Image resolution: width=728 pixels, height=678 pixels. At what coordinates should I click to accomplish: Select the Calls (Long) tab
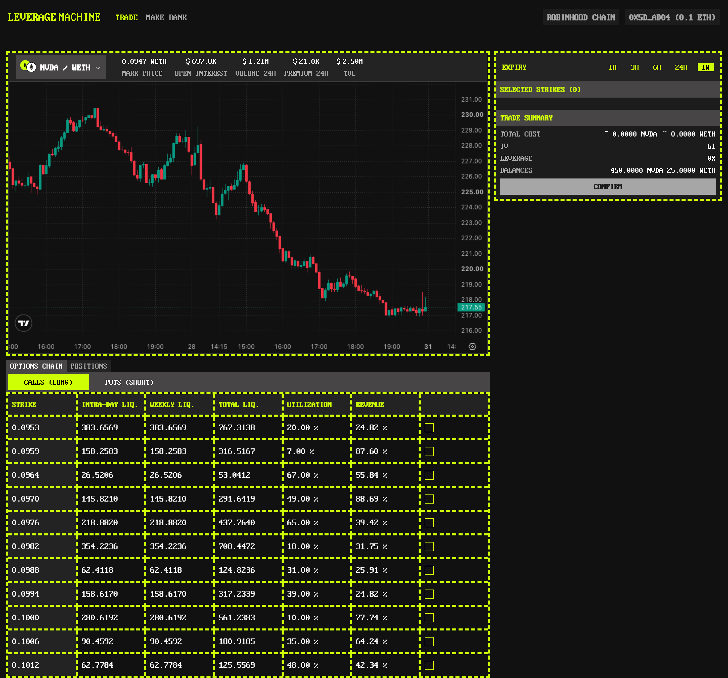tap(48, 382)
